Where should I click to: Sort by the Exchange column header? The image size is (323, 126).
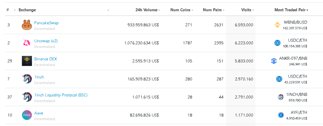click(27, 10)
